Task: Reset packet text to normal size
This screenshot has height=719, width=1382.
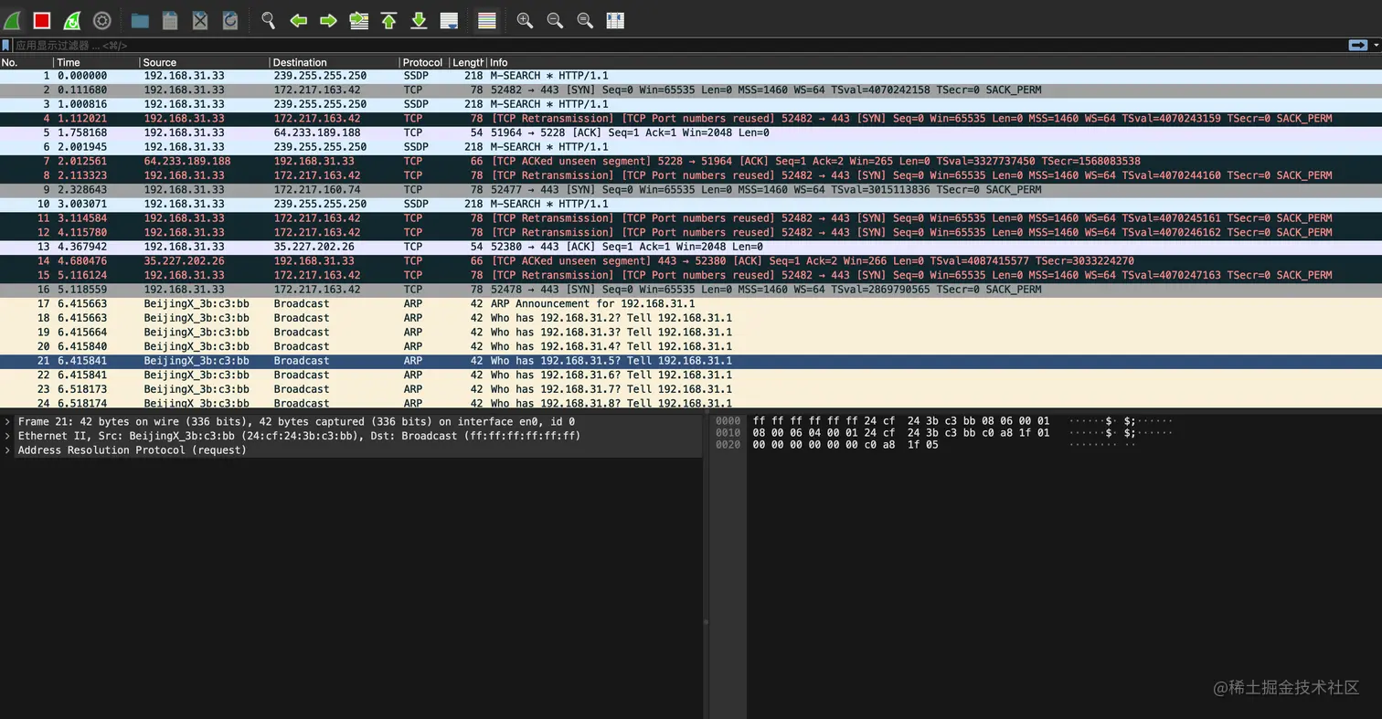Action: (x=585, y=20)
